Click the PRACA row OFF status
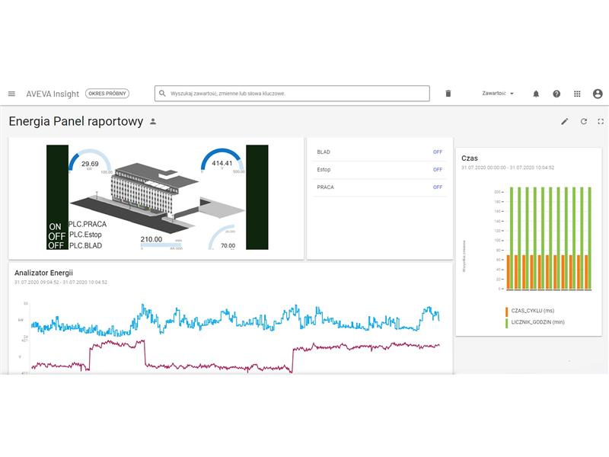The width and height of the screenshot is (609, 457). [437, 187]
